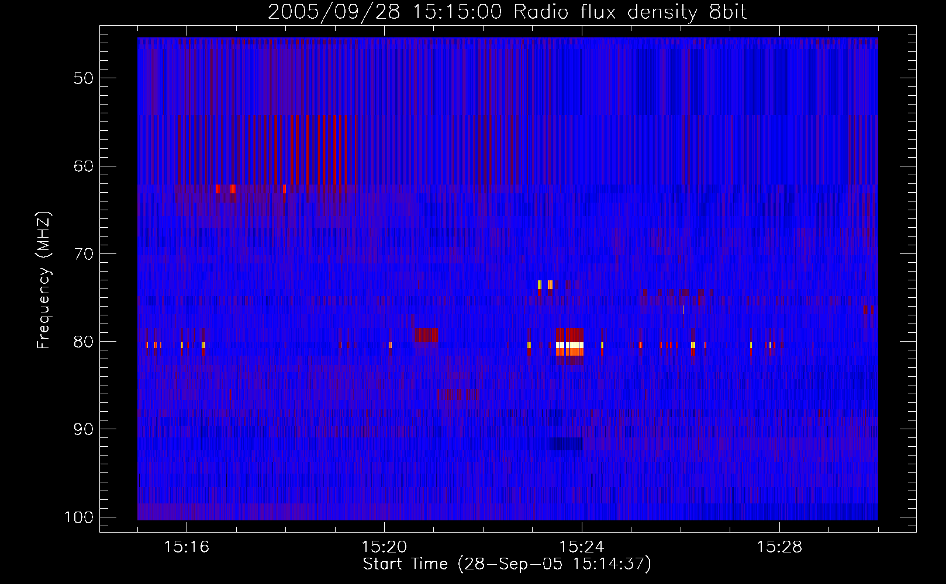Click the 50 frequency tick label
The height and width of the screenshot is (584, 946).
click(x=84, y=78)
